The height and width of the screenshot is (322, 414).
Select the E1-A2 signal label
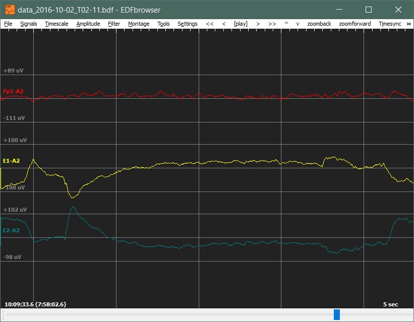pos(12,161)
